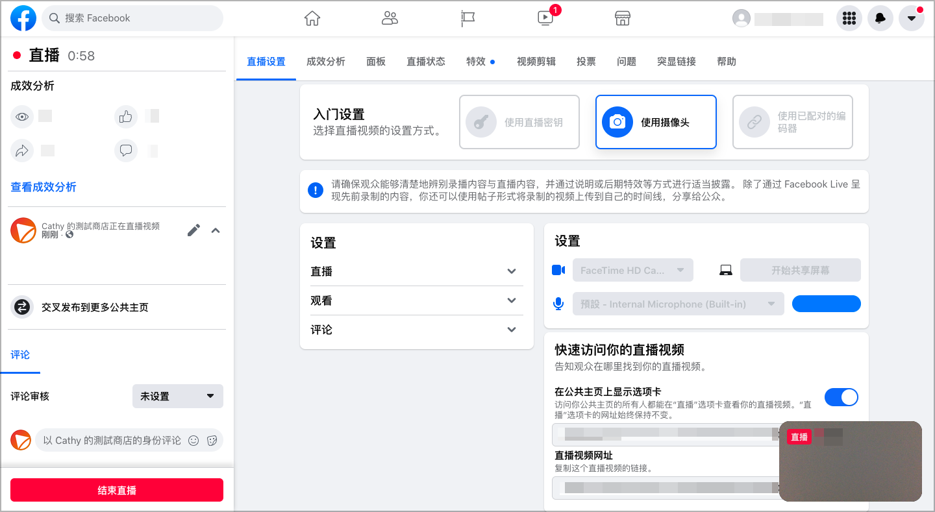The width and height of the screenshot is (935, 512).
Task: Open the FaceTime HD camera dropdown
Action: (633, 270)
